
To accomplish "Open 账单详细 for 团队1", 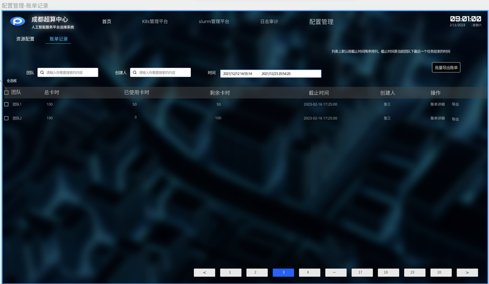I will point(438,104).
